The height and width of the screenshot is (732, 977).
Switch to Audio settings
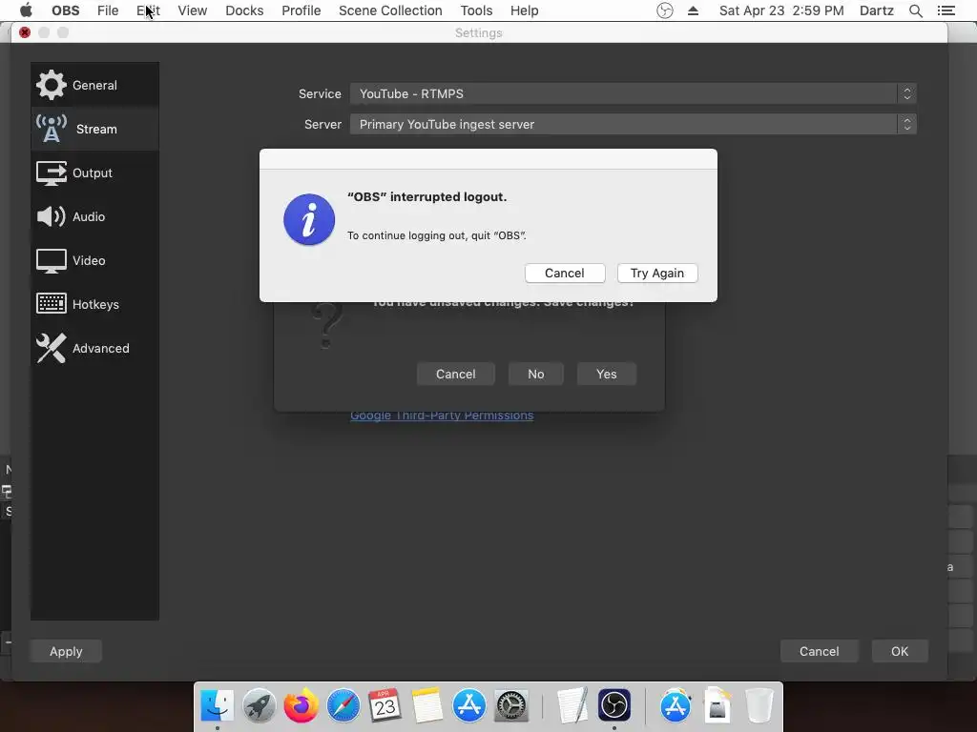pyautogui.click(x=94, y=216)
